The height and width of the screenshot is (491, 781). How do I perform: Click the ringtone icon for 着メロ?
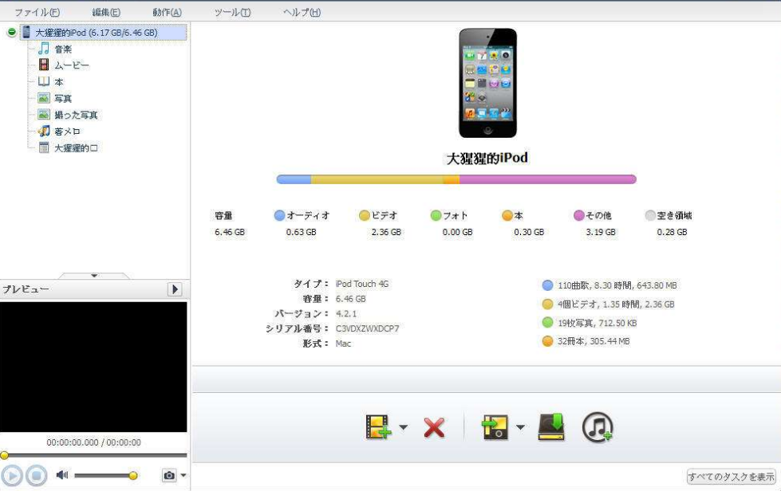coord(44,131)
